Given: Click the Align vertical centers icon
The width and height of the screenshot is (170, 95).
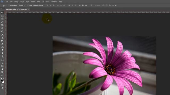Looking at the screenshot, I should [x=50, y=5].
